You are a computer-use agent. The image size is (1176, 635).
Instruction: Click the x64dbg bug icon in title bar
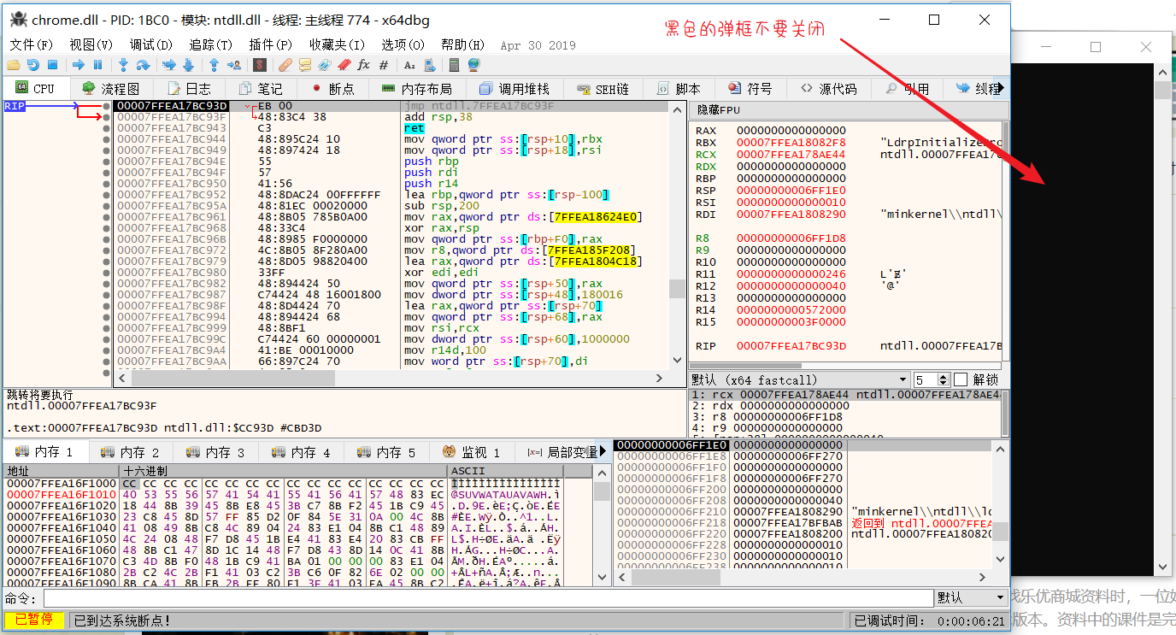[18, 20]
